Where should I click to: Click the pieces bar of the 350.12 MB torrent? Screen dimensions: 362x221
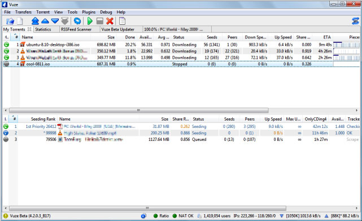[346, 51]
